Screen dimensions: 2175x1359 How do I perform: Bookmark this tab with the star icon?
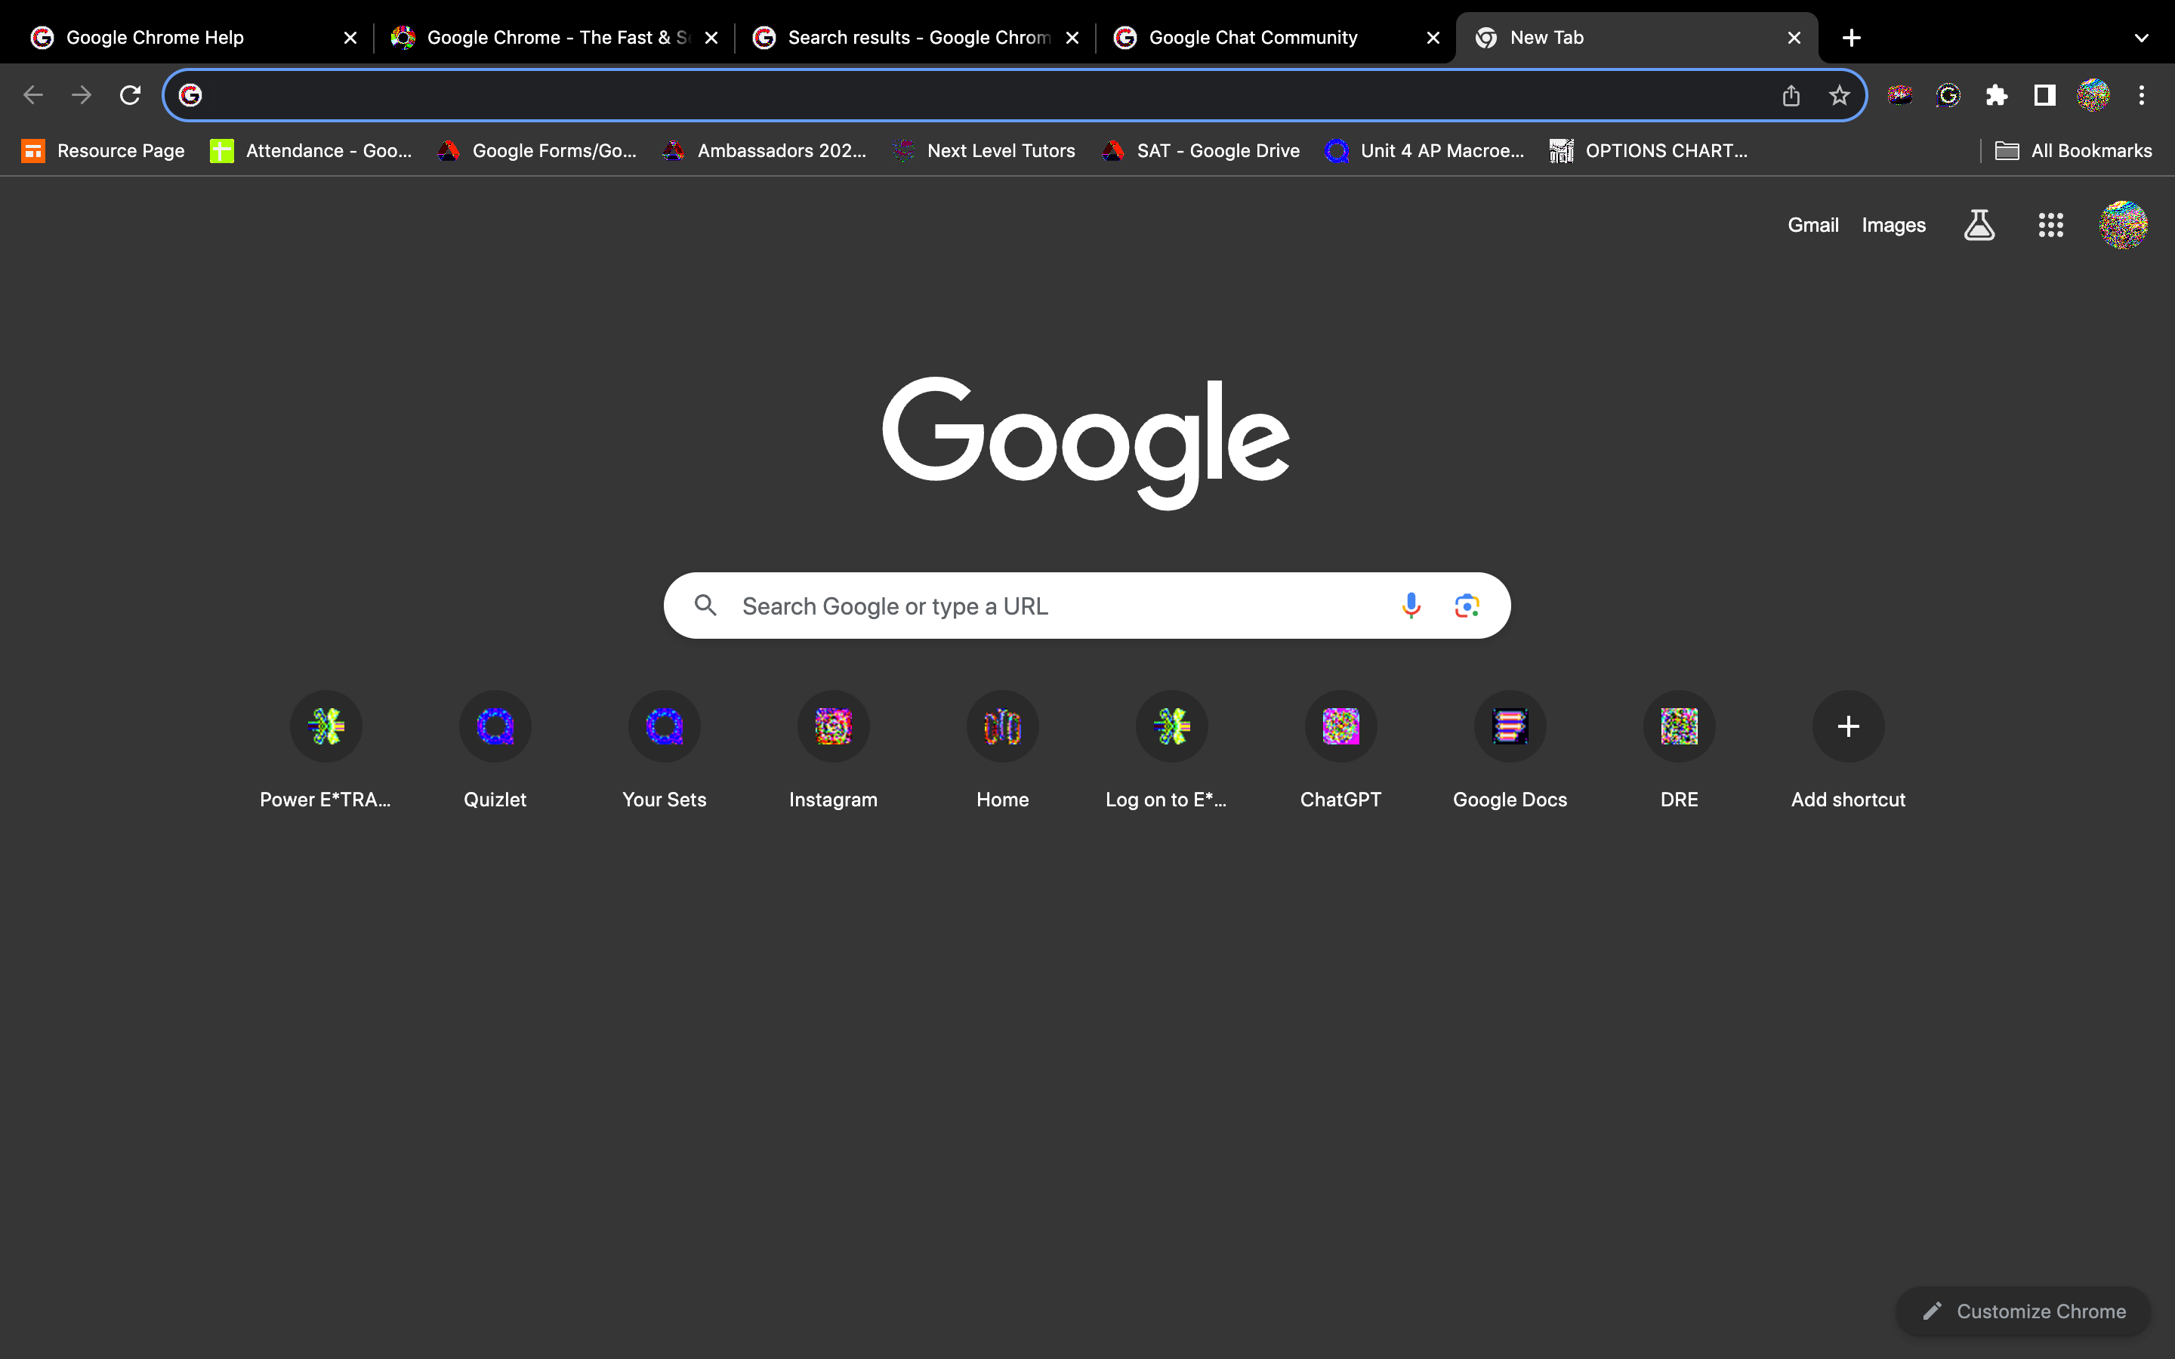1839,95
